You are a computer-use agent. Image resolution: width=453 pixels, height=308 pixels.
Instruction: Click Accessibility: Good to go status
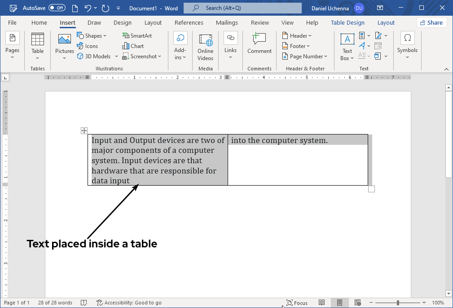(x=129, y=303)
